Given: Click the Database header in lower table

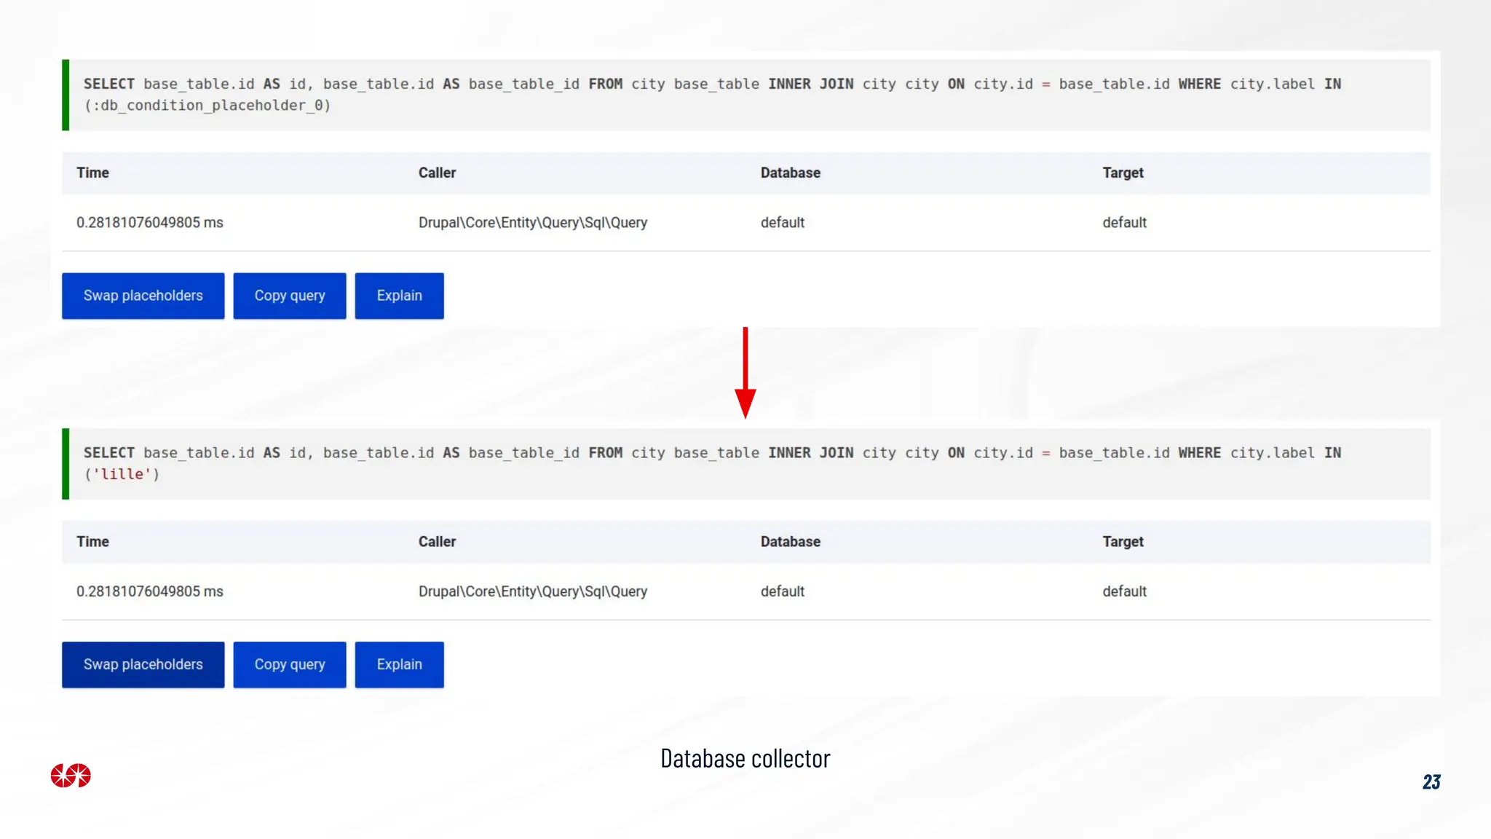Looking at the screenshot, I should [790, 542].
